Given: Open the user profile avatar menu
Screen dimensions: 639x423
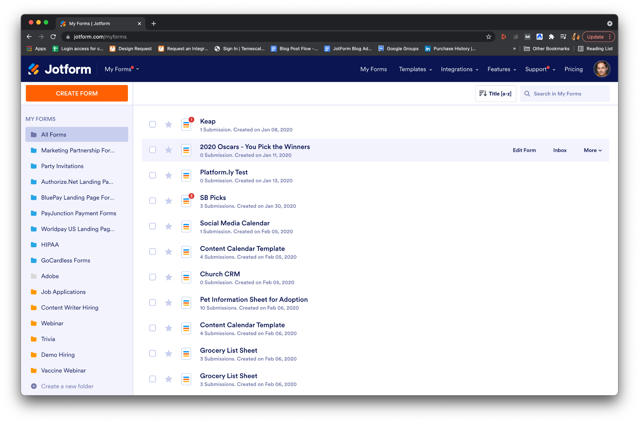Looking at the screenshot, I should click(x=601, y=69).
